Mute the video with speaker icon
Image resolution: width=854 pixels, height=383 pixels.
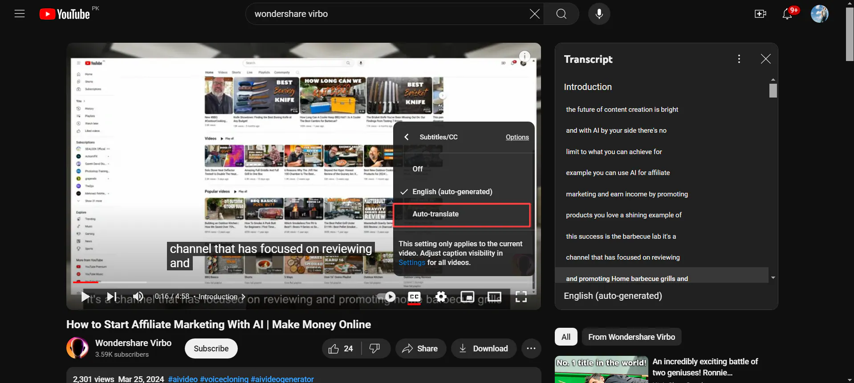coord(138,297)
